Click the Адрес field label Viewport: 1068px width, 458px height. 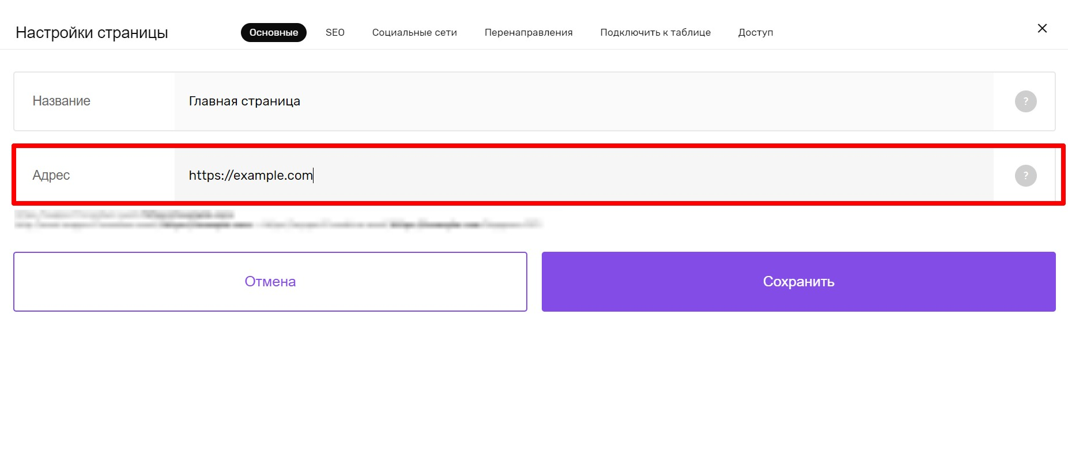[51, 175]
